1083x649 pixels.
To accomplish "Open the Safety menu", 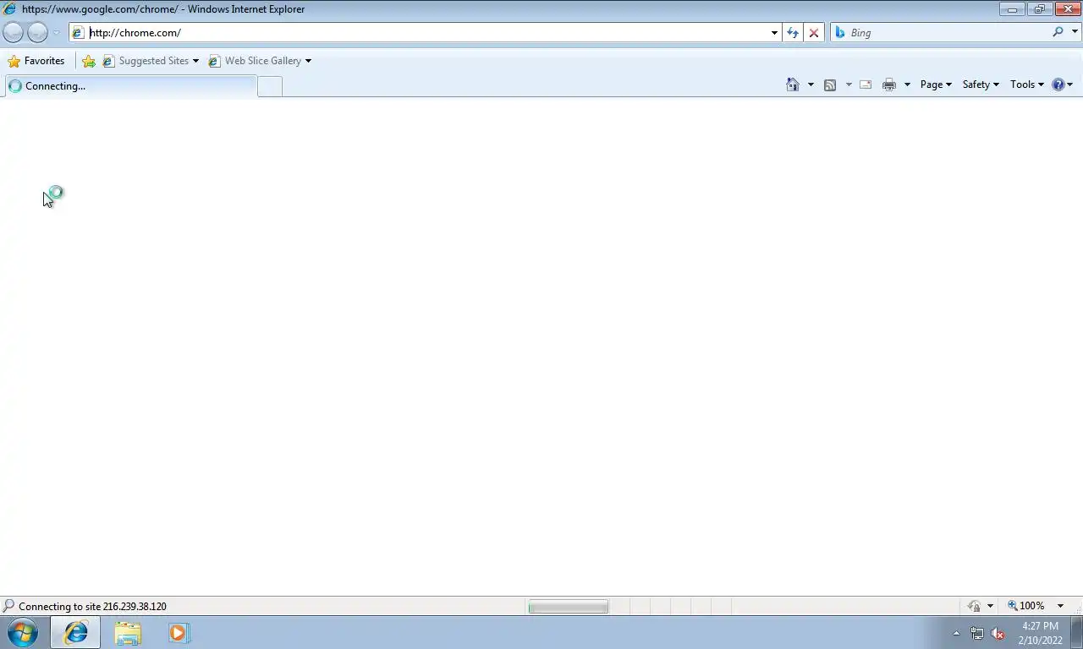I will 981,85.
